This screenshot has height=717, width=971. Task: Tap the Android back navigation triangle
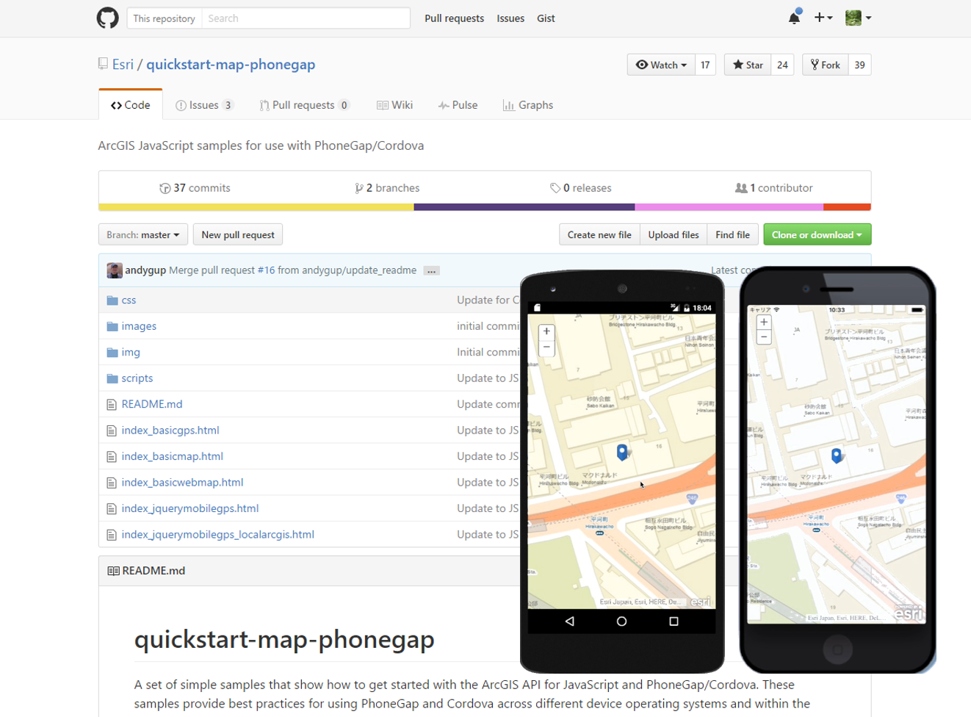pyautogui.click(x=570, y=621)
